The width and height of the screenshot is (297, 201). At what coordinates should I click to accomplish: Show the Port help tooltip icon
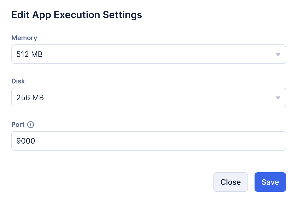(x=31, y=125)
